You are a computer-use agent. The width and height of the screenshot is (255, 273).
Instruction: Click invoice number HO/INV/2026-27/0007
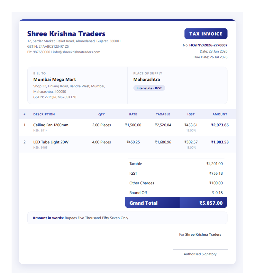(x=208, y=45)
